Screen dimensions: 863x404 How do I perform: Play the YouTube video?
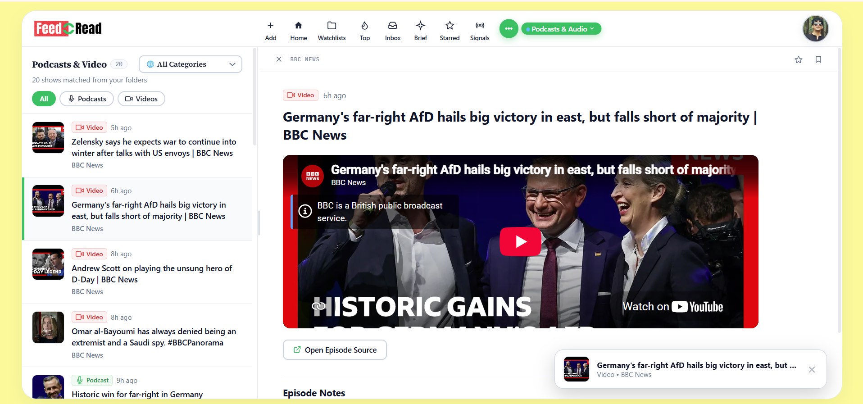pyautogui.click(x=520, y=241)
